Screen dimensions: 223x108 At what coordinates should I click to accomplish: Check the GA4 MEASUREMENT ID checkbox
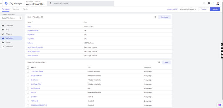[28, 105]
